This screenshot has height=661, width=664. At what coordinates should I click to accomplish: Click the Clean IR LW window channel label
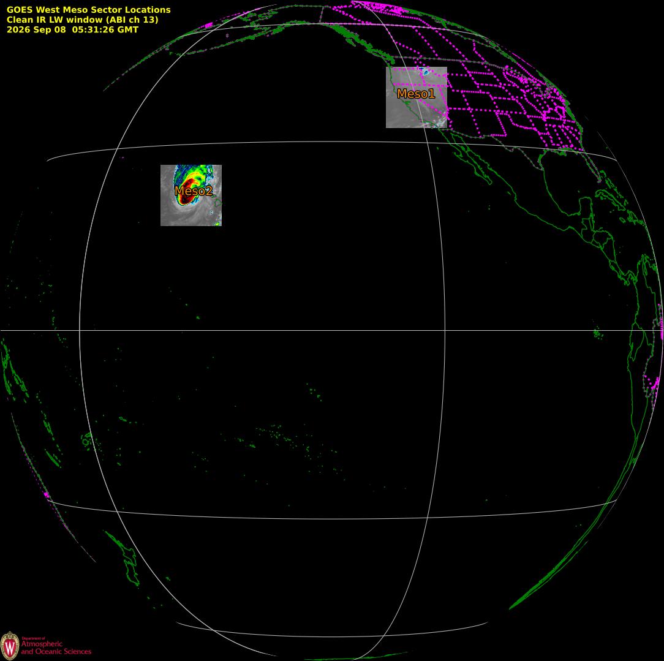click(82, 20)
